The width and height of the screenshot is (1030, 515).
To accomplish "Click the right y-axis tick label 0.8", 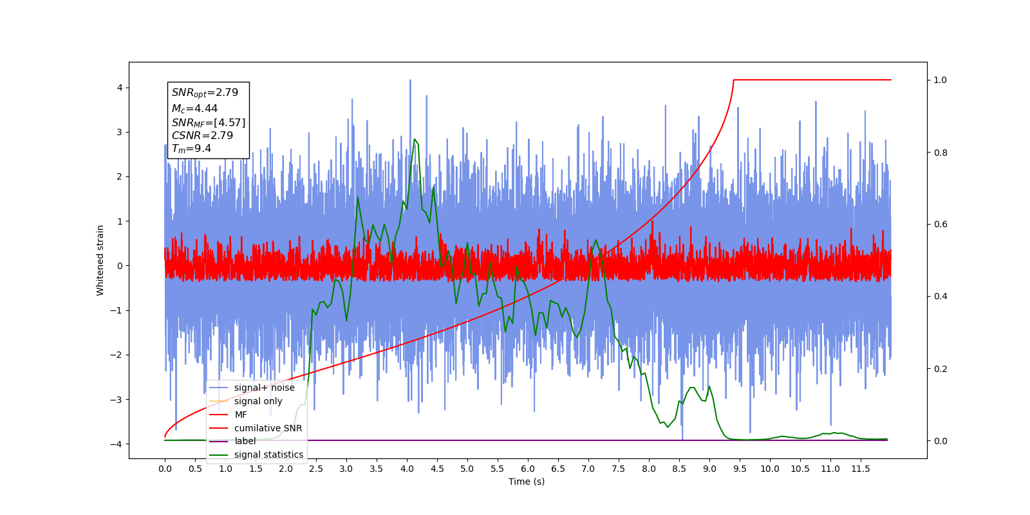I will (x=940, y=153).
